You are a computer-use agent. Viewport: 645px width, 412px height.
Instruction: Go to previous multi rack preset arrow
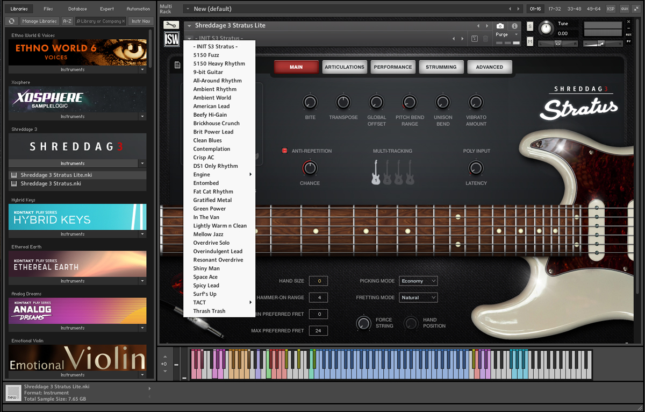click(511, 9)
